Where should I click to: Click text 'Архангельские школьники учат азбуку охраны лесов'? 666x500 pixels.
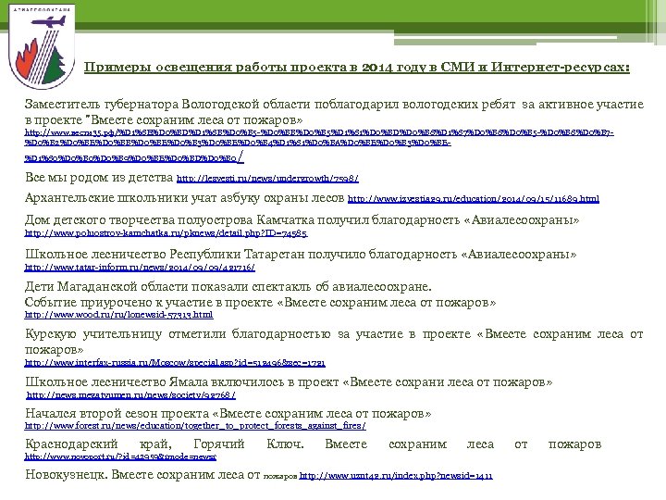tap(184, 198)
